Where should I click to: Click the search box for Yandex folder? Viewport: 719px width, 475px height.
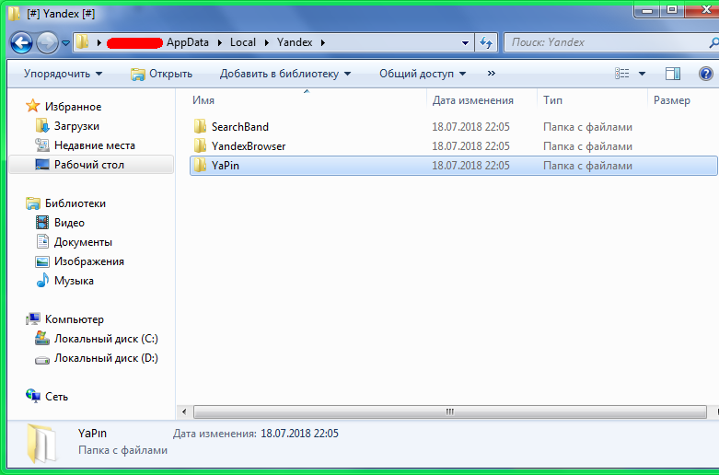pos(609,42)
